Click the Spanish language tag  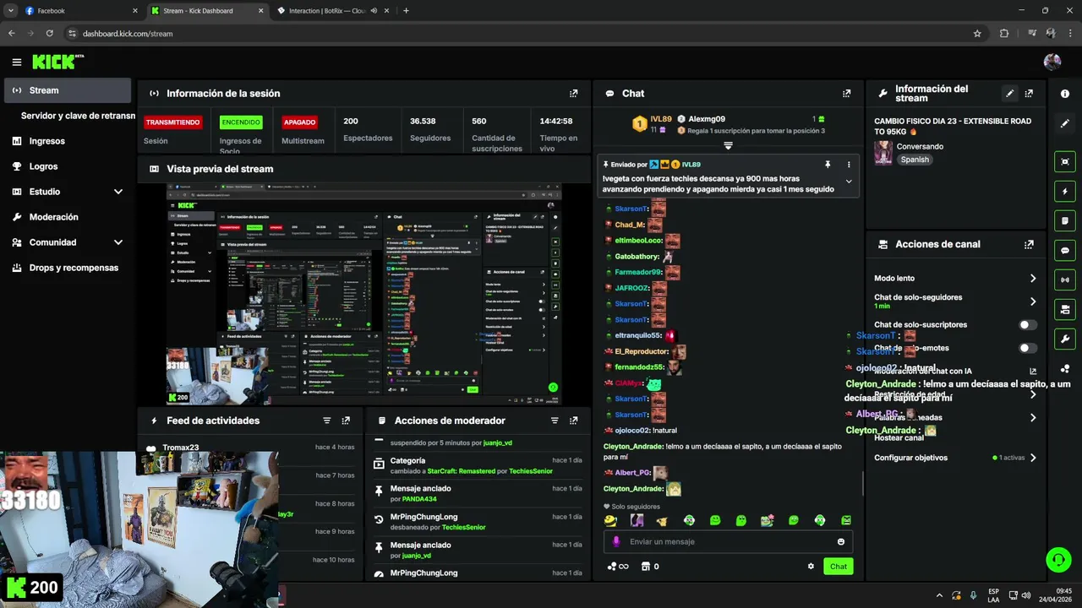click(915, 160)
